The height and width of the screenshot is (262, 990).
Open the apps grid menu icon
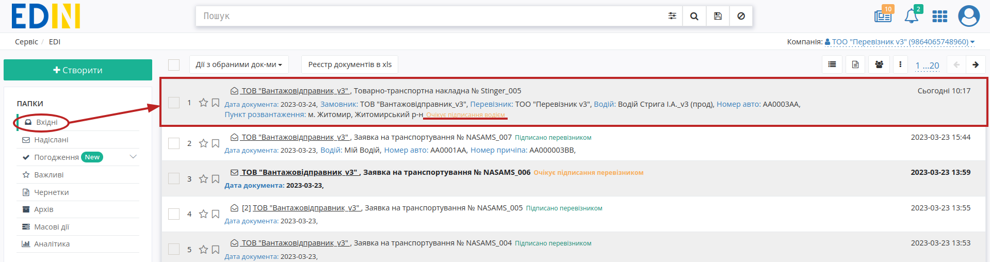coord(939,17)
